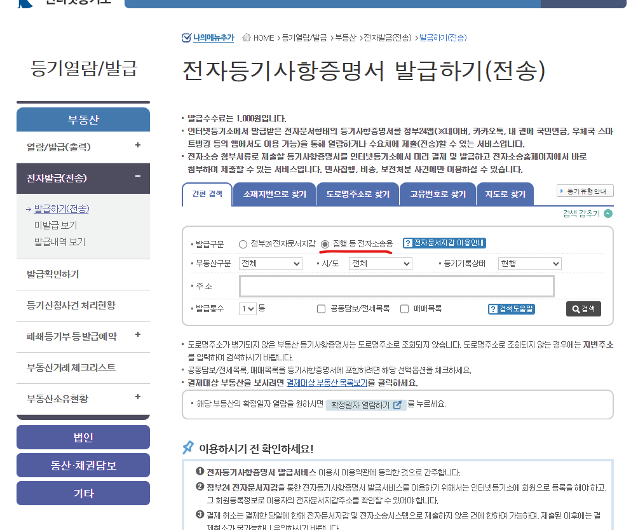Open 부동산 section in sidebar

pos(83,119)
